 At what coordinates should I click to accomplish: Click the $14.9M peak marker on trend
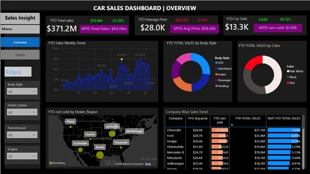122,59
